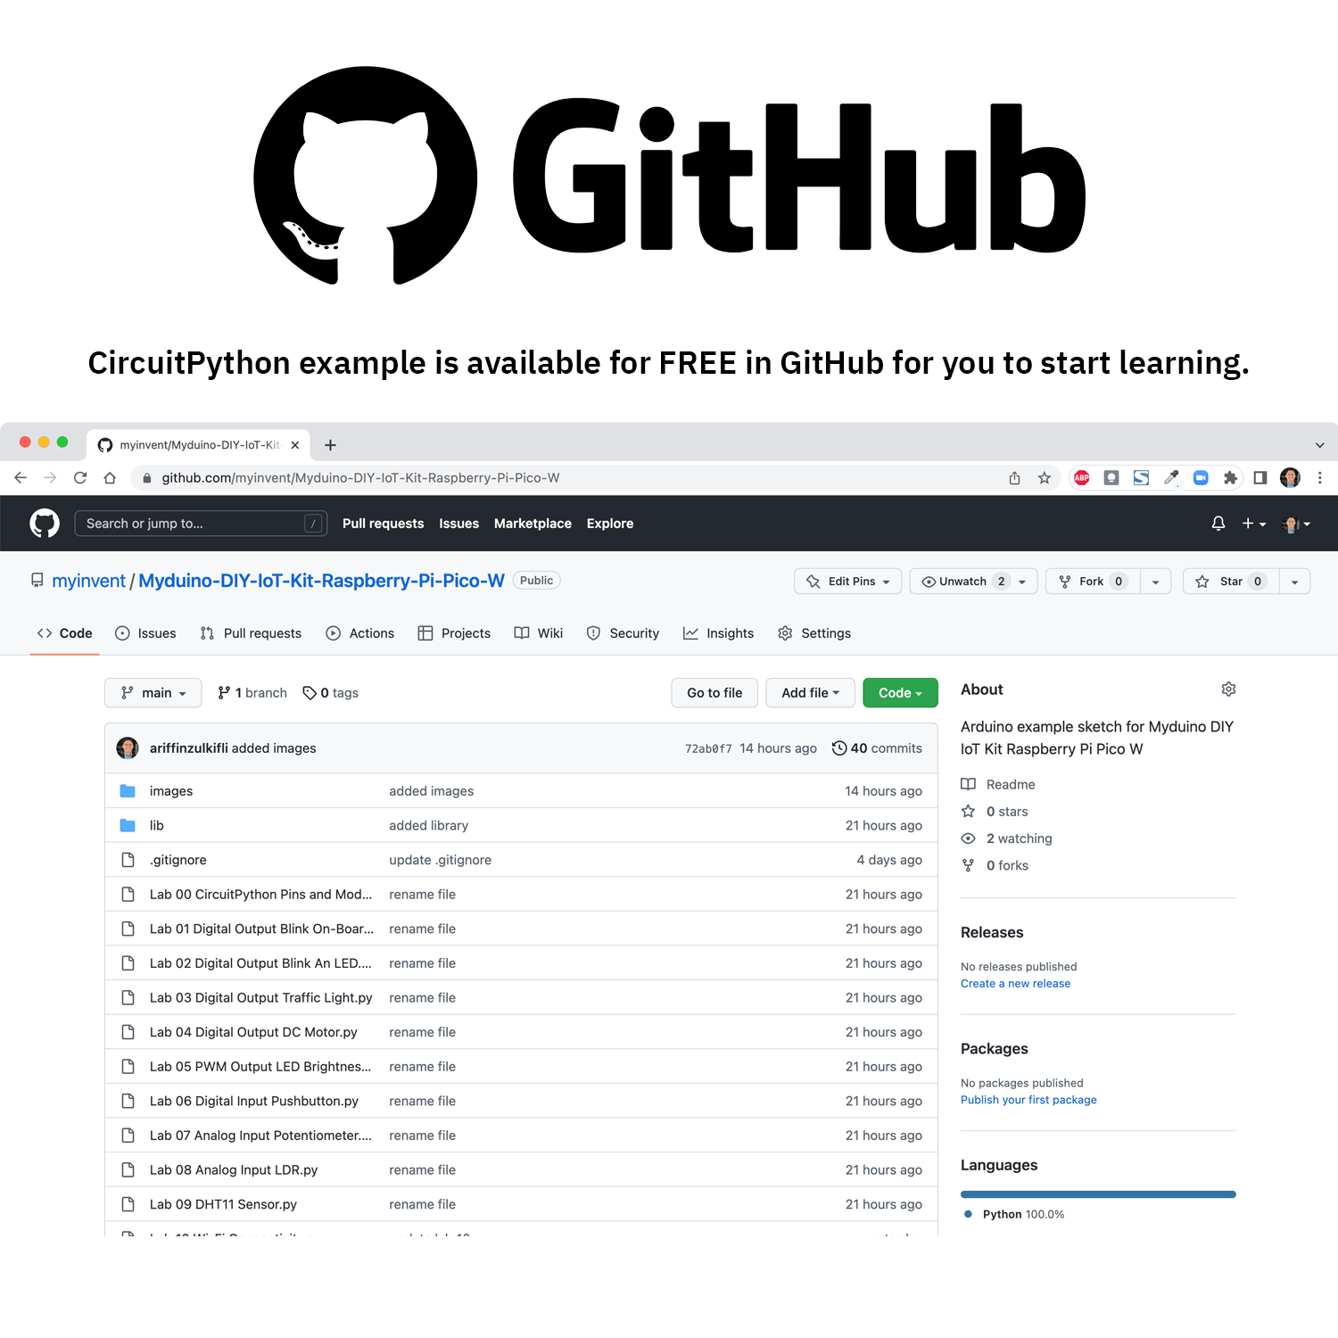Open Lab 08 Analog Input LDR.py
This screenshot has height=1338, width=1338.
click(234, 1170)
